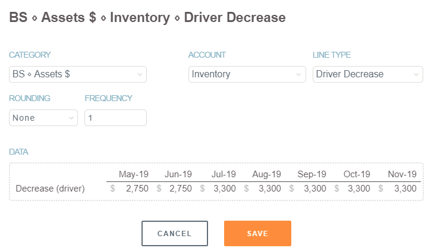Click the May-19 column header

click(134, 174)
